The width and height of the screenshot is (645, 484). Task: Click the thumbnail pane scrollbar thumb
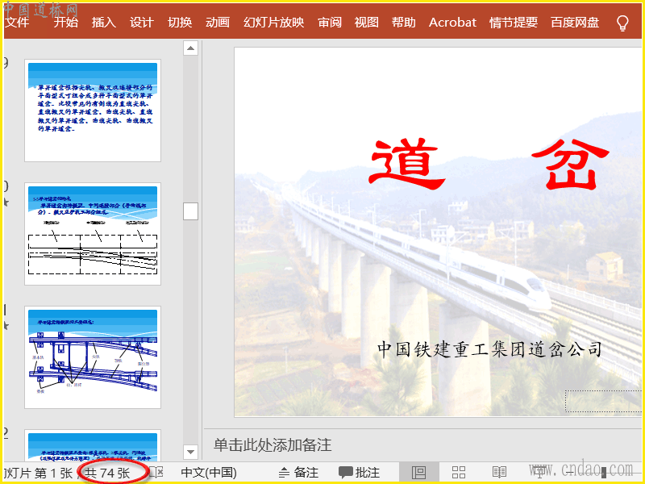pos(190,211)
